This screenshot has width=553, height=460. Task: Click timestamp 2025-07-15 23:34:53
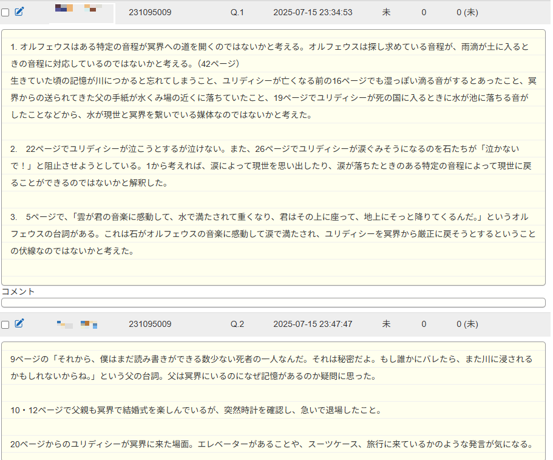[x=313, y=12]
